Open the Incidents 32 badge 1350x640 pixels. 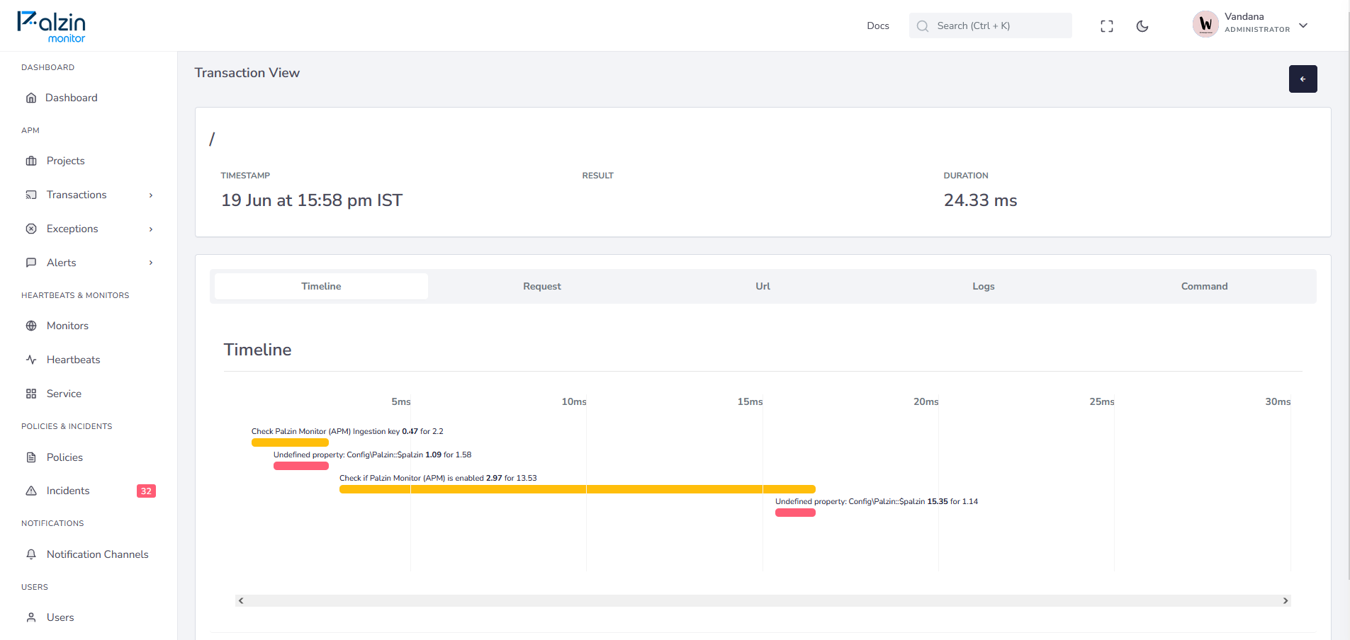146,491
